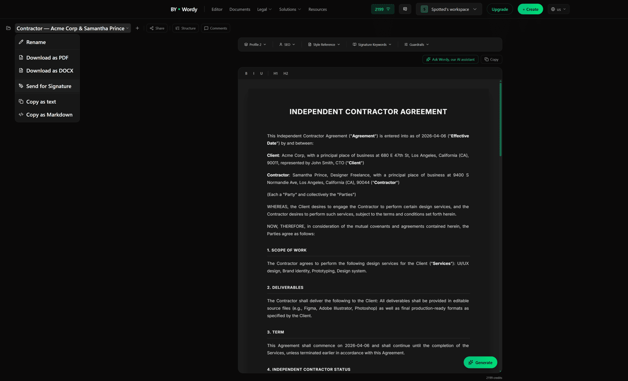The image size is (628, 381).
Task: Click the green Generate button
Action: click(480, 362)
